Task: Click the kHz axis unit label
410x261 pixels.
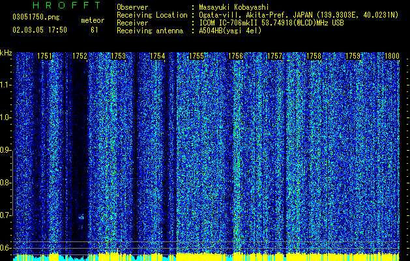Action: point(6,53)
